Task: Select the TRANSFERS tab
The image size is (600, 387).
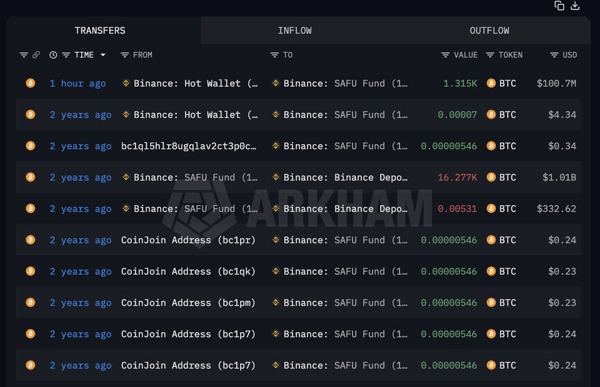Action: (100, 31)
